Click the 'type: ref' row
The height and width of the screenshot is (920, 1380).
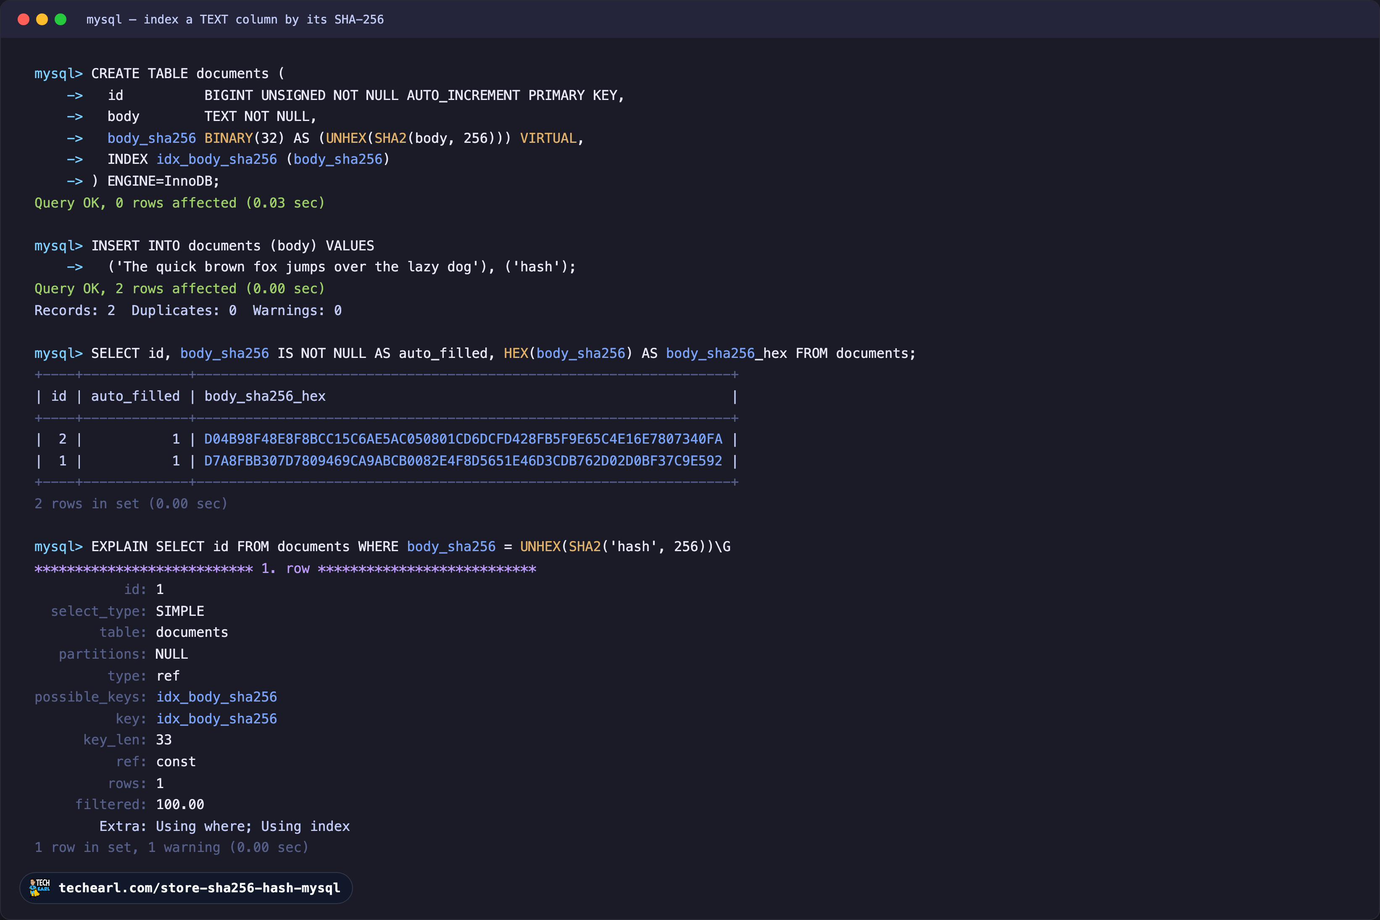click(144, 676)
